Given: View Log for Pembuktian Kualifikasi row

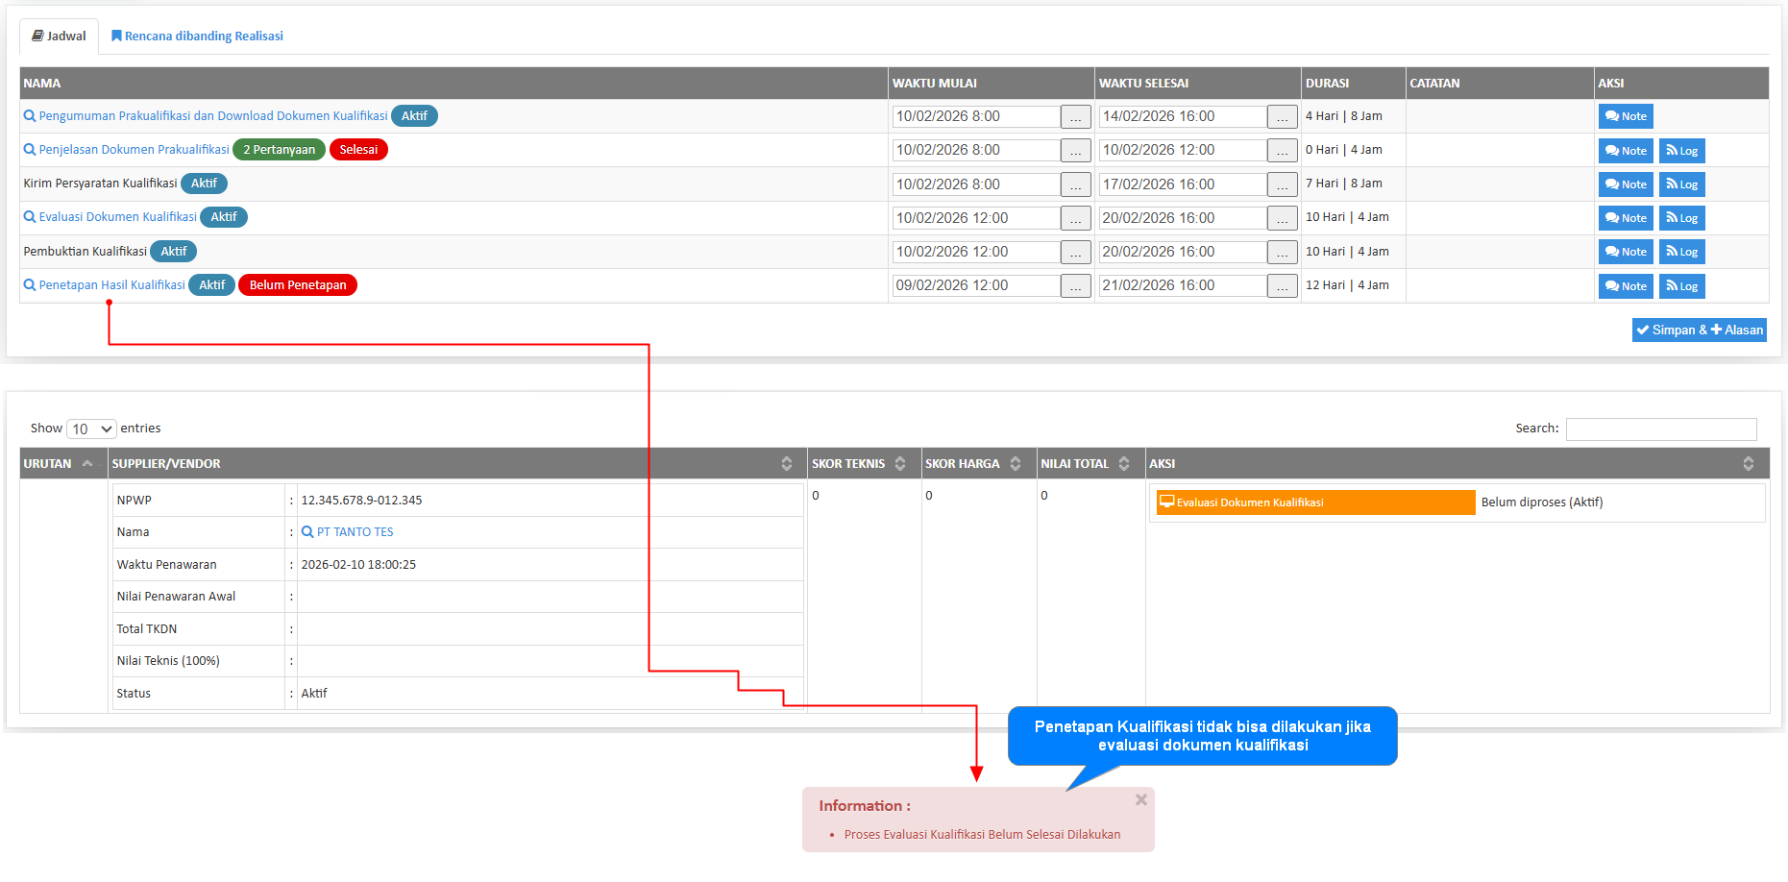Looking at the screenshot, I should (x=1681, y=252).
